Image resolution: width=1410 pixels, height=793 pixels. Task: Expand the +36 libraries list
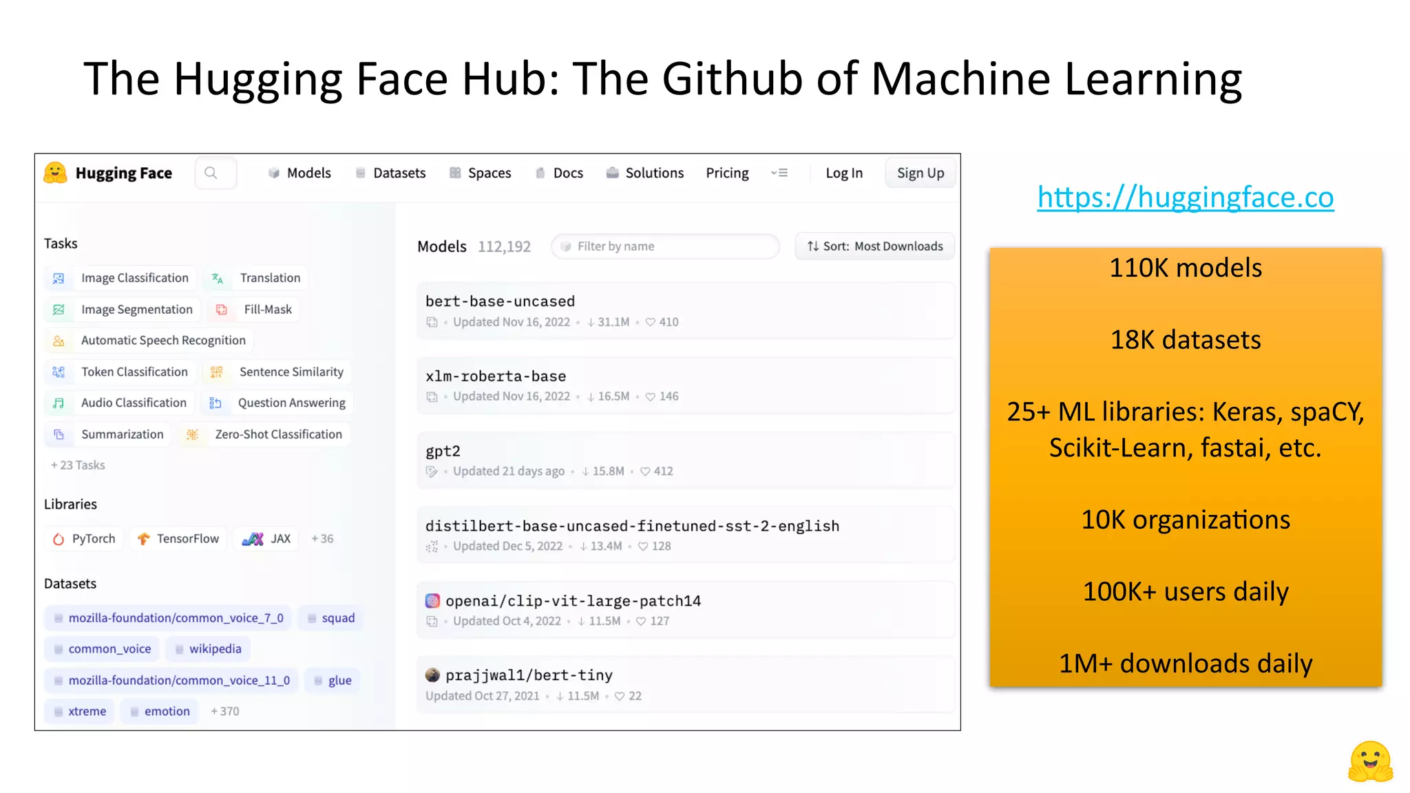[322, 539]
